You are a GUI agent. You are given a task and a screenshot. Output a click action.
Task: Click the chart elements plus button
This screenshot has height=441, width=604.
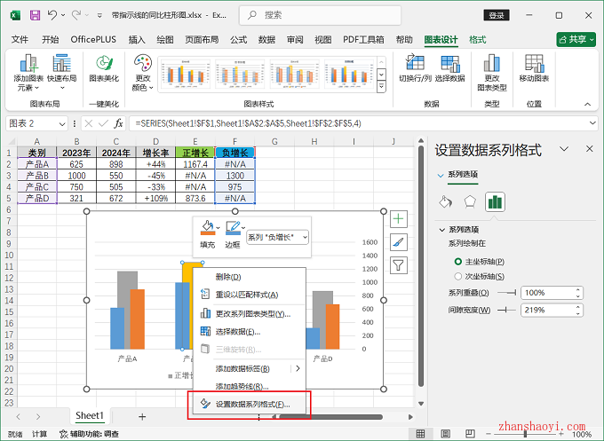(x=399, y=219)
